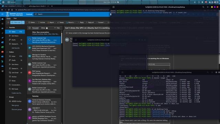Image resolution: width=220 pixels, height=124 pixels.
Task: Select all messages using the list header circle
Action: 30,28
